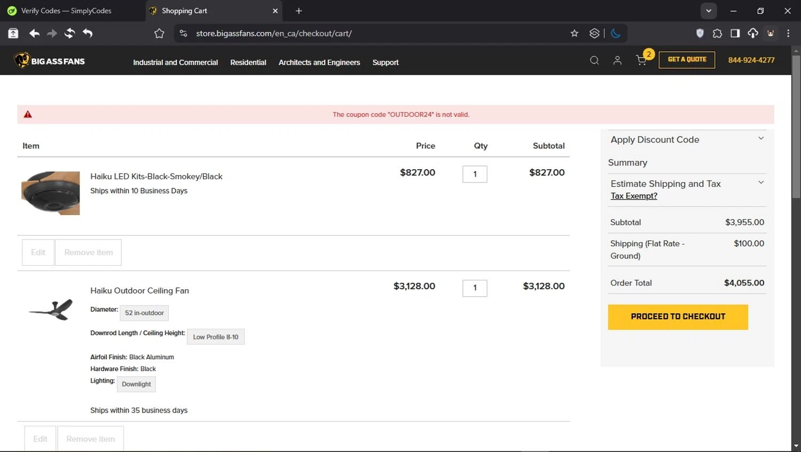Open the Support menu

pos(386,62)
